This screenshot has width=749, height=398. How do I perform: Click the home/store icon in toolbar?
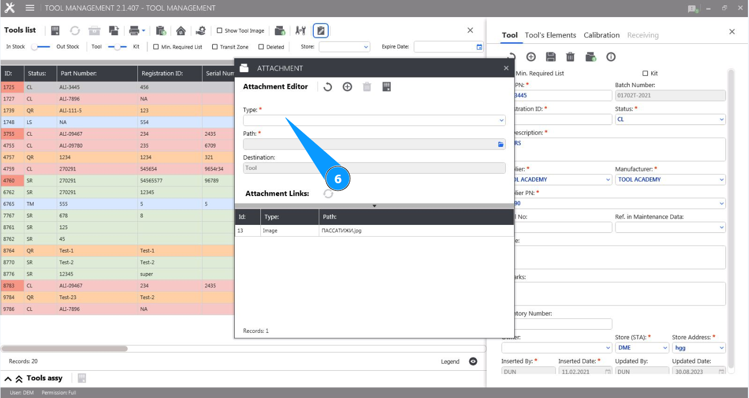click(x=181, y=30)
